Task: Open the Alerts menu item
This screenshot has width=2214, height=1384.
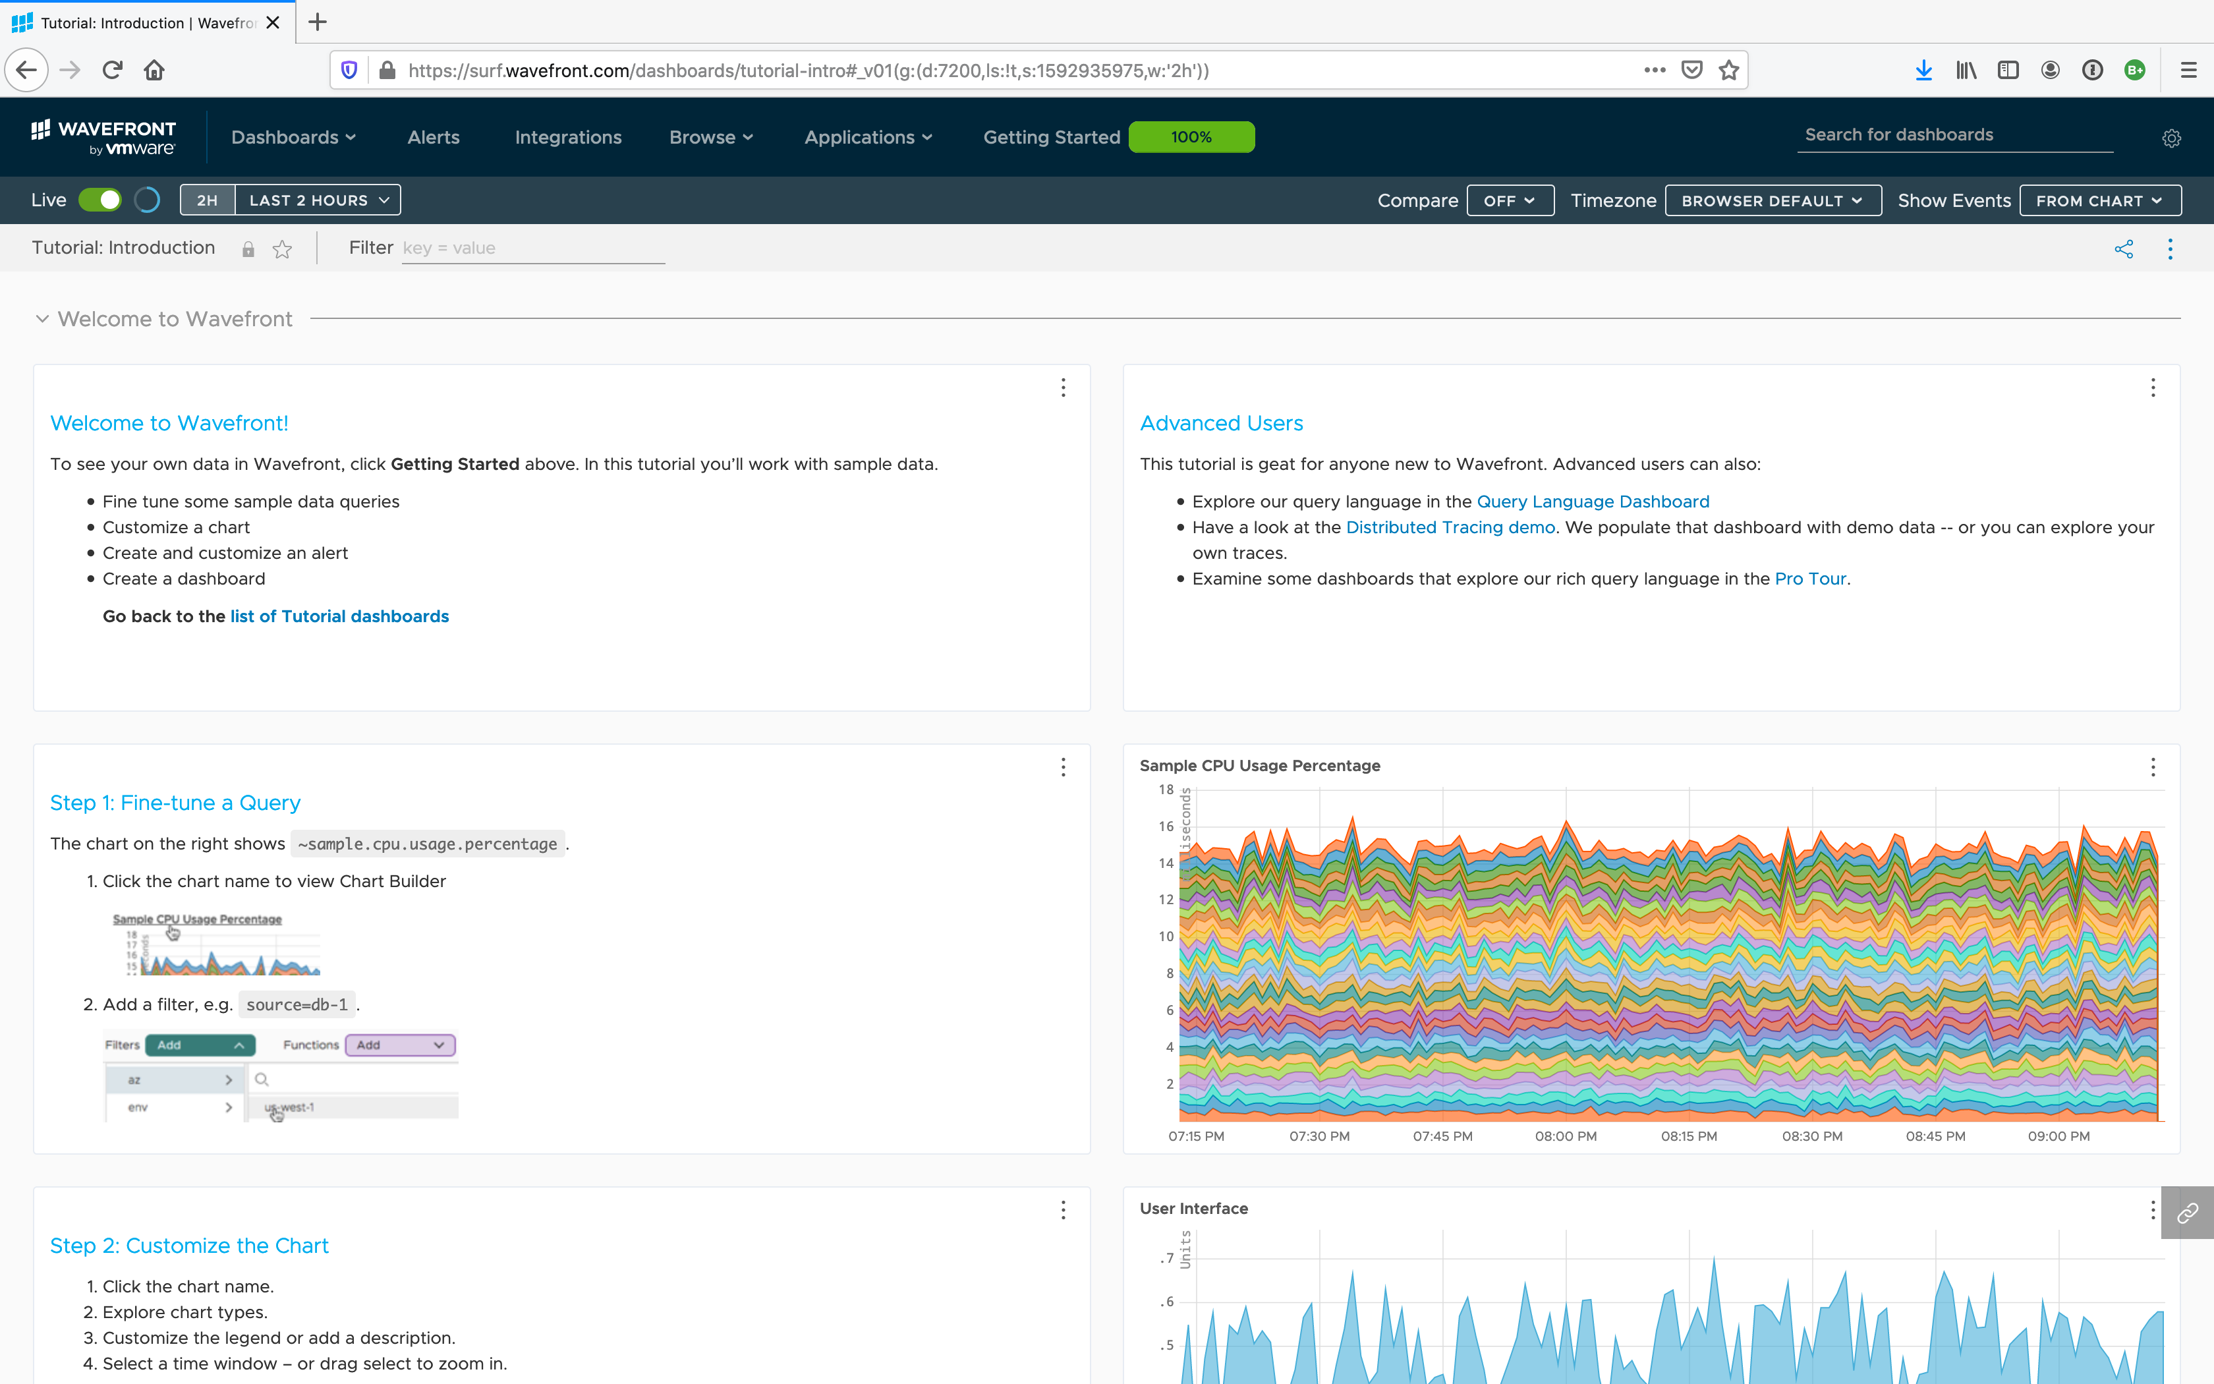Action: click(x=434, y=137)
